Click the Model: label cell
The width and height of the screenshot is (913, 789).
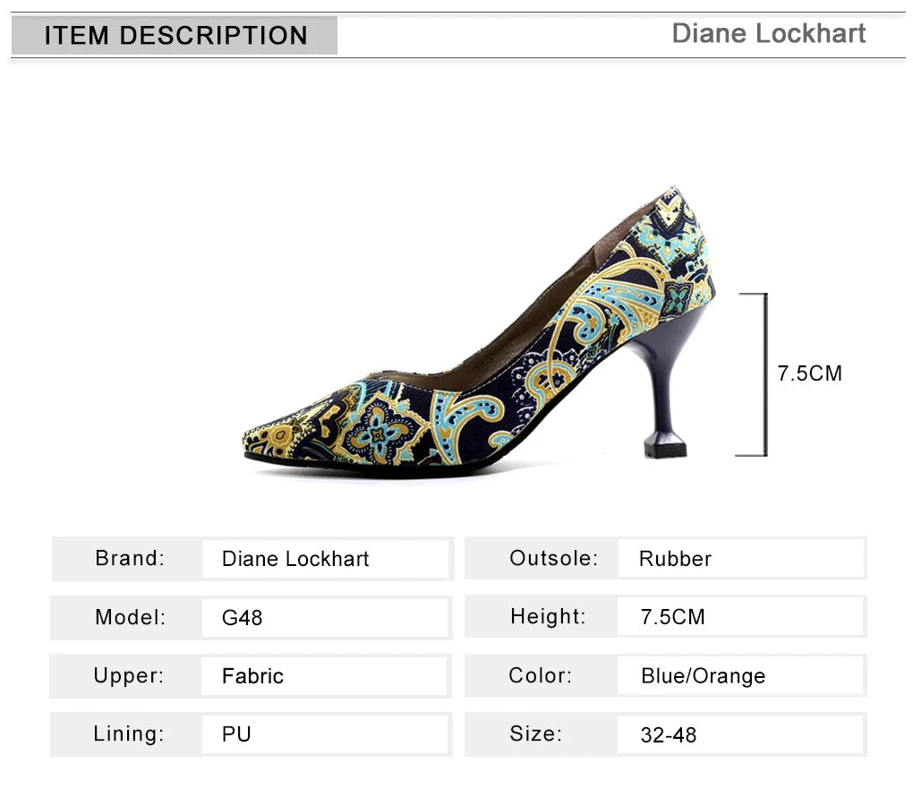[130, 617]
